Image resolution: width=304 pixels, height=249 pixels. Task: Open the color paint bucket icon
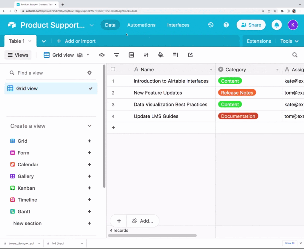(x=161, y=55)
